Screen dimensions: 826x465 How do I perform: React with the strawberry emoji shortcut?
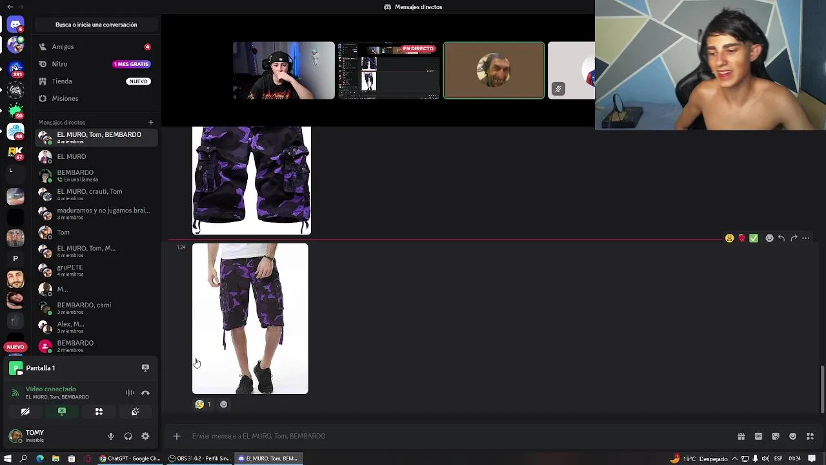pyautogui.click(x=741, y=238)
